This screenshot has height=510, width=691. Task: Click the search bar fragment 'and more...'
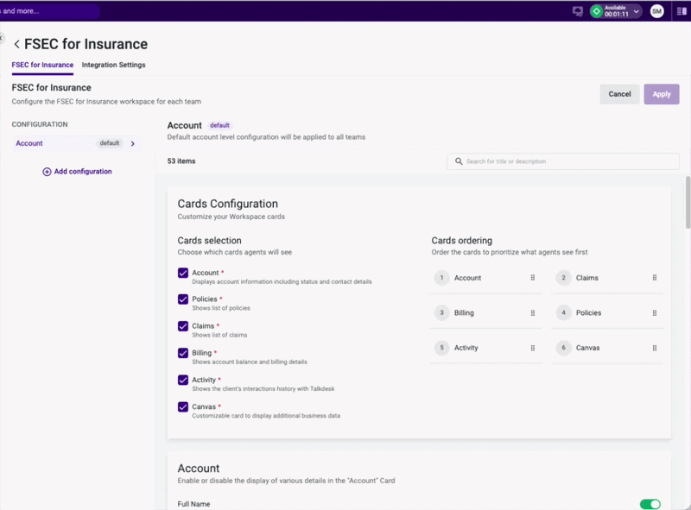(x=20, y=11)
